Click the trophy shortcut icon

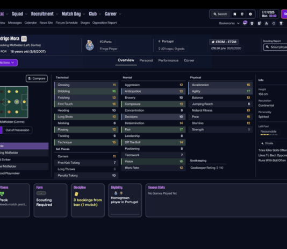click(281, 23)
